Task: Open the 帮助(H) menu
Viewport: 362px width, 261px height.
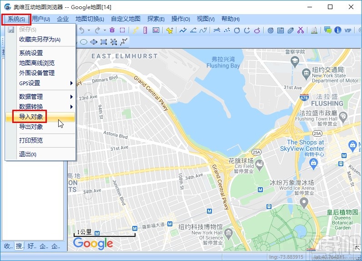Action: 231,19
